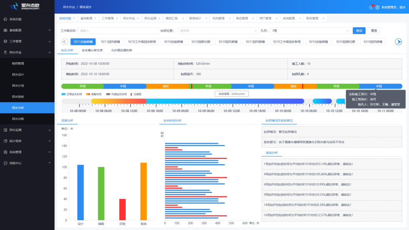The height and width of the screenshot is (230, 409).
Task: Select the 安全确认移交表 sub-tab
Action: [x=92, y=50]
